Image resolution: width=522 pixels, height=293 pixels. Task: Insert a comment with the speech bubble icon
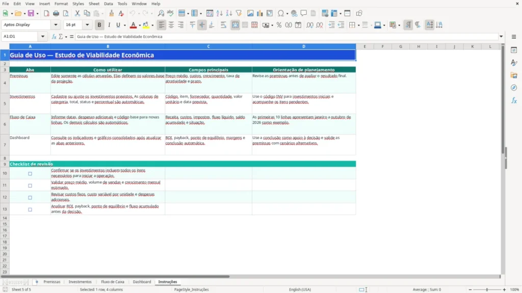coord(304,13)
